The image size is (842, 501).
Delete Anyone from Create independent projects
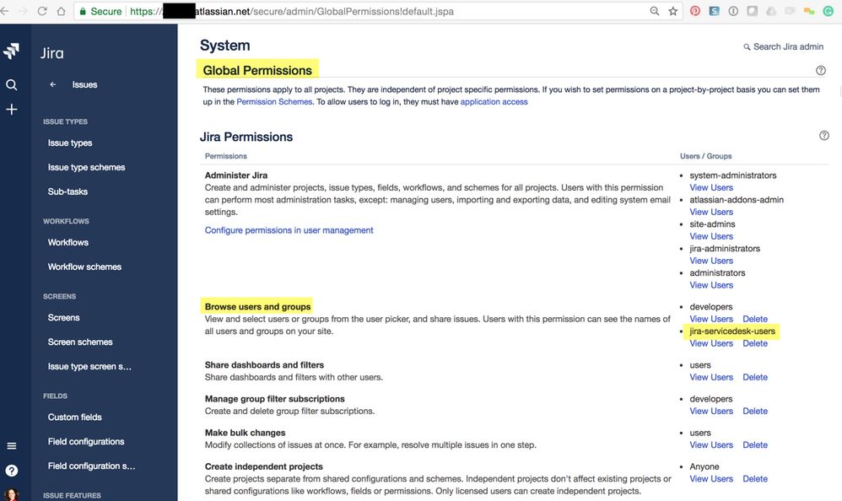point(755,478)
